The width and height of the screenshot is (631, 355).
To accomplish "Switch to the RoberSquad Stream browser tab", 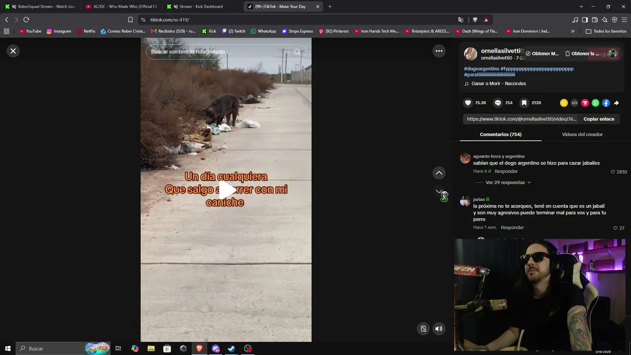I will tap(40, 6).
